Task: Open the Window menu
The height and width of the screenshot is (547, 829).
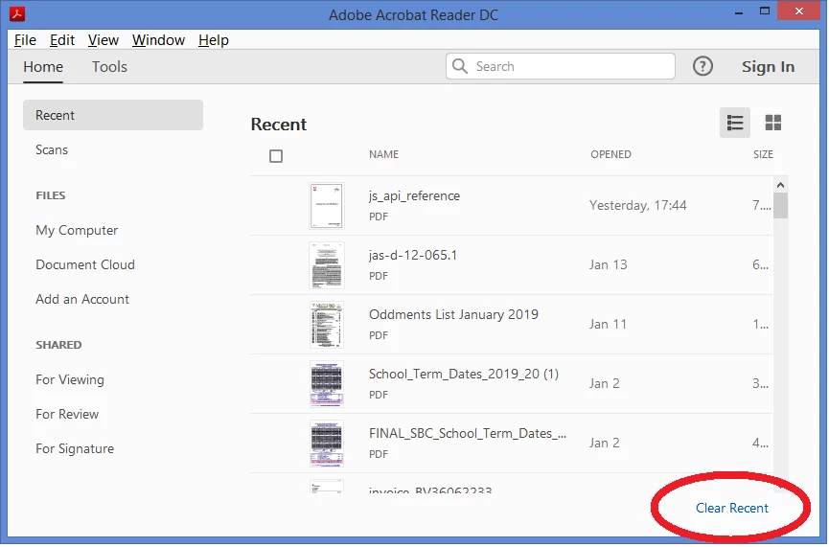Action: coord(158,40)
